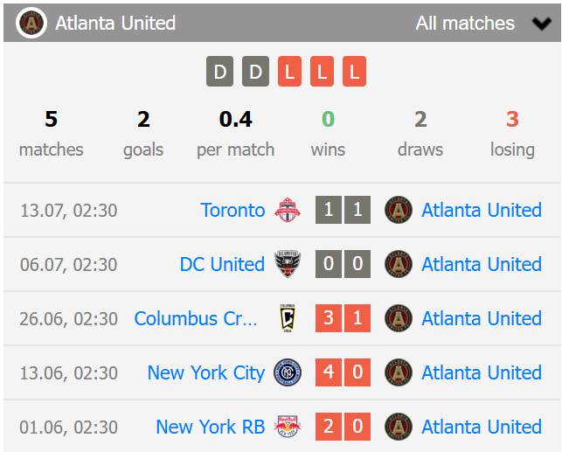Click the Atlanta United logo in header
Viewport: 562px width, 452px height.
31,23
